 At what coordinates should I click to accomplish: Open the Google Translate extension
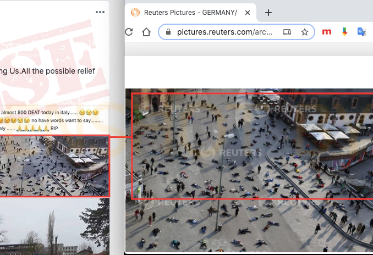click(x=361, y=32)
